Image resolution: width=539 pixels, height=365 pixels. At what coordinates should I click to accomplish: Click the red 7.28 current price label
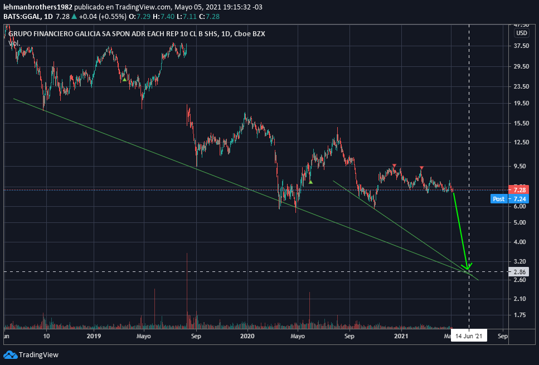pos(519,190)
